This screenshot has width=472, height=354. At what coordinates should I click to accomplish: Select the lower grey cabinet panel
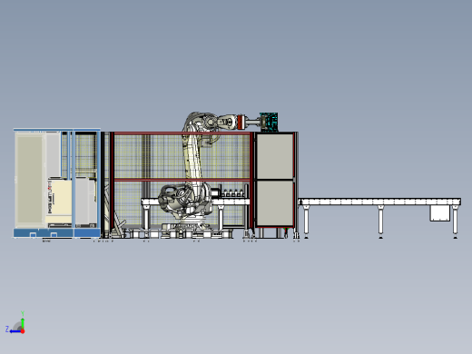(x=275, y=203)
